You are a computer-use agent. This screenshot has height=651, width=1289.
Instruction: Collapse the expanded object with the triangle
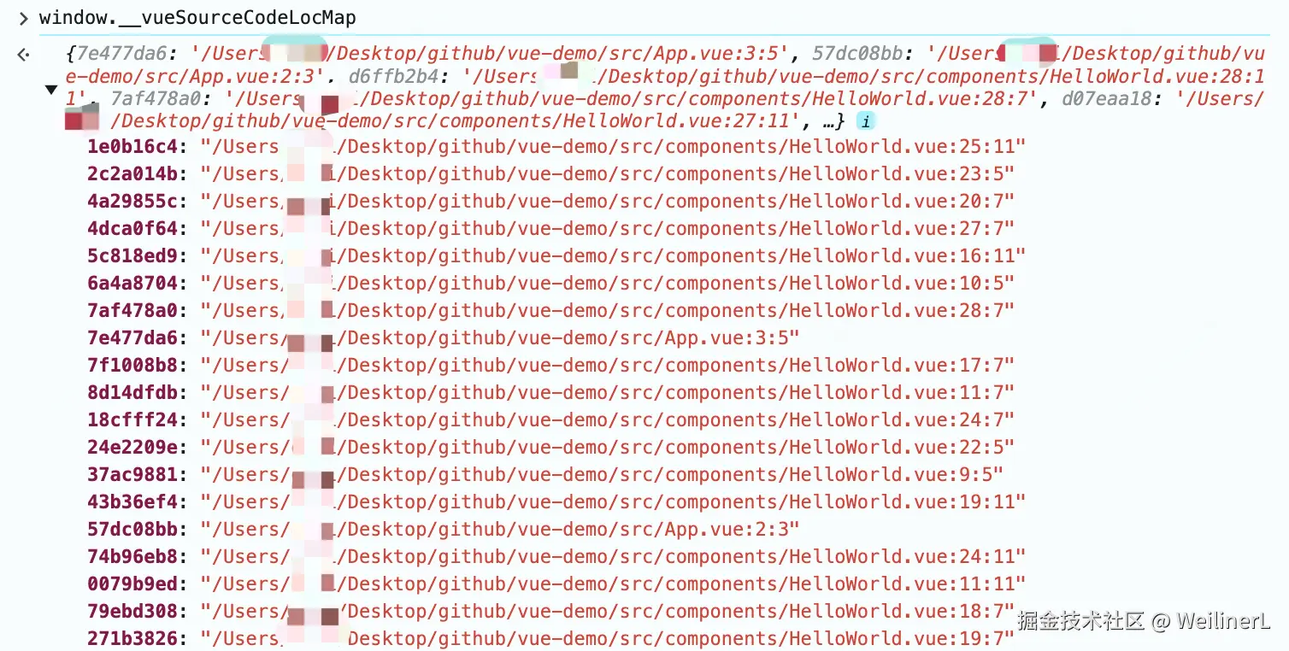coord(51,90)
